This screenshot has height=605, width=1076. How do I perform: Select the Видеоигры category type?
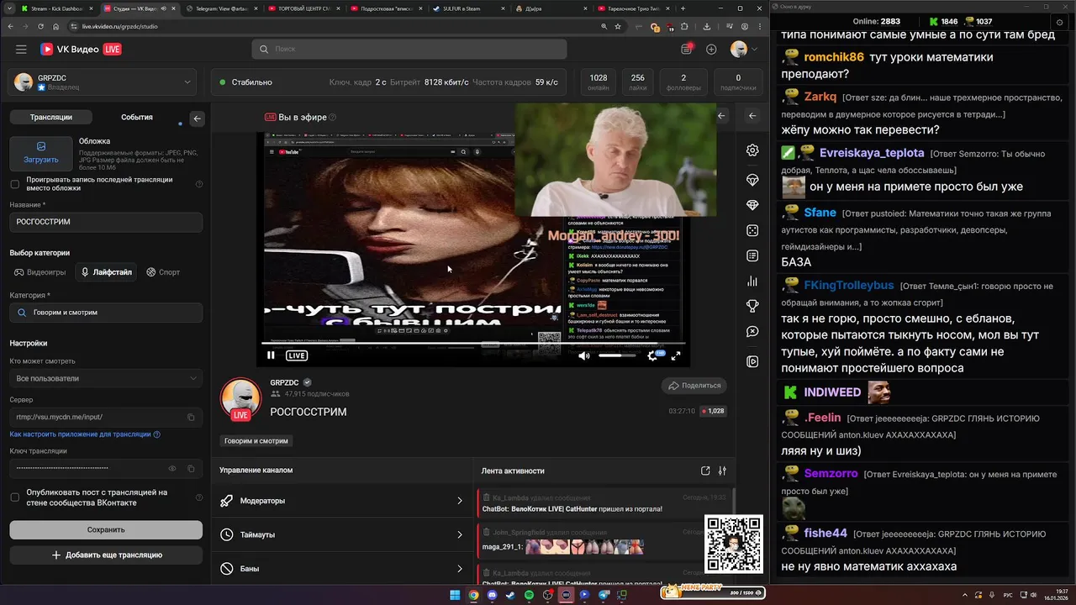(40, 272)
